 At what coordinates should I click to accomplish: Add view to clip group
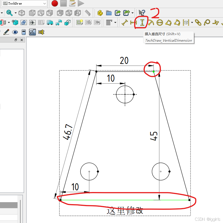[88, 23]
